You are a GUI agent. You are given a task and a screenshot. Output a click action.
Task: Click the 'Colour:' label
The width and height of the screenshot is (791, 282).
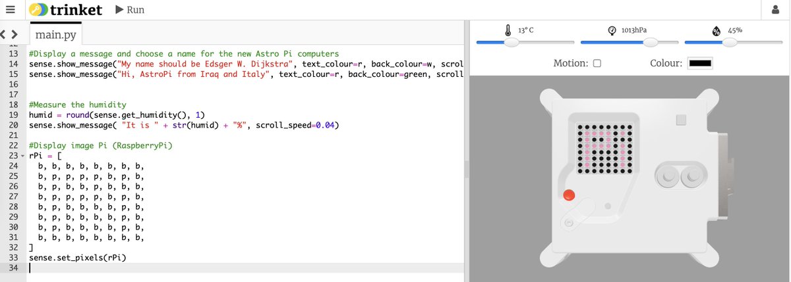click(666, 63)
